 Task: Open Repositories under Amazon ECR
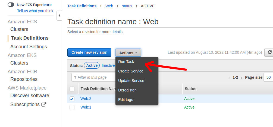coord(24,79)
